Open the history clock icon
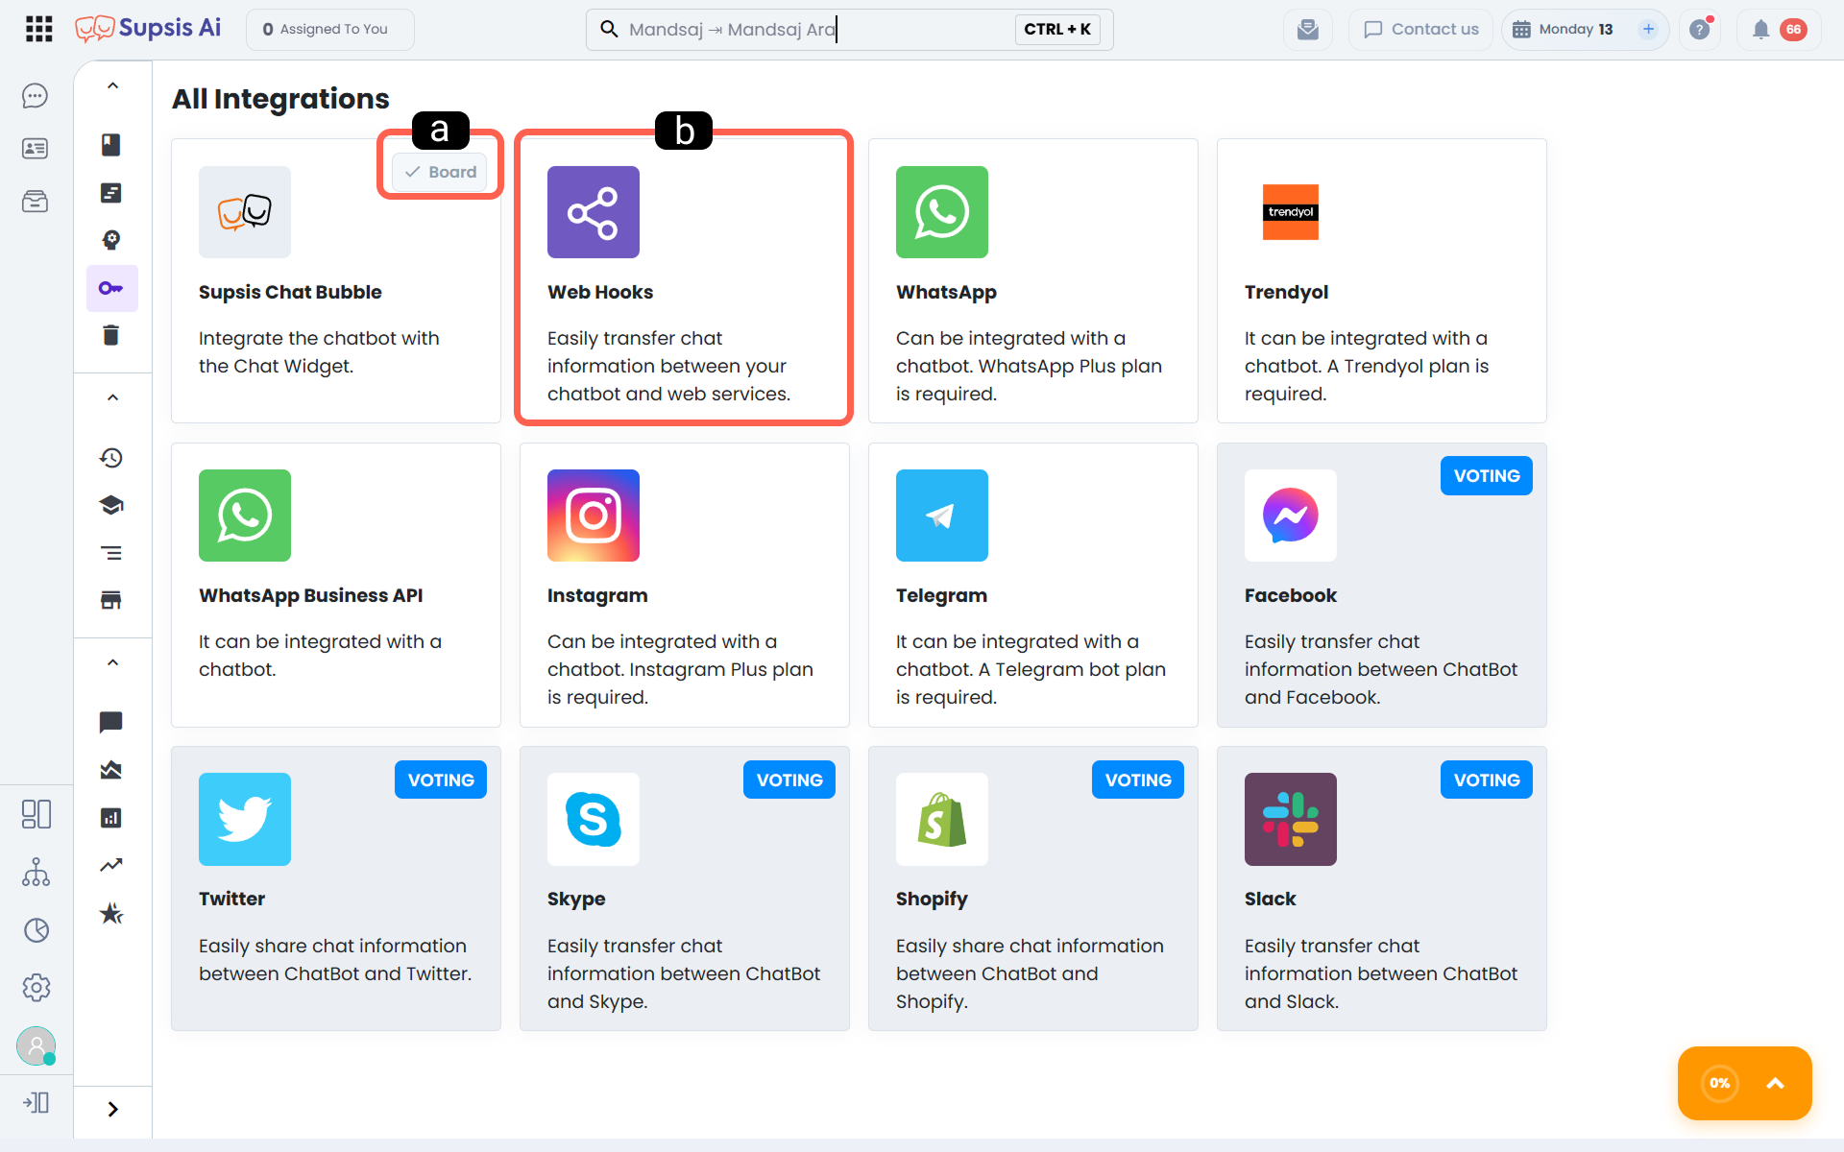1844x1152 pixels. pyautogui.click(x=111, y=458)
